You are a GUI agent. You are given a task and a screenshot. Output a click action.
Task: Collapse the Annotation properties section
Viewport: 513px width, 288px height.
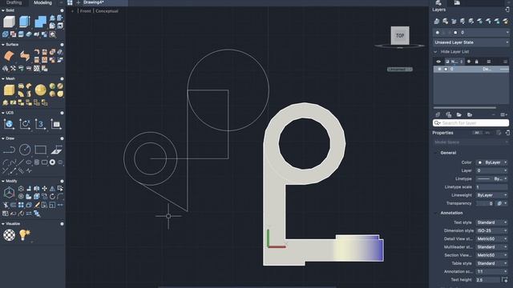436,213
